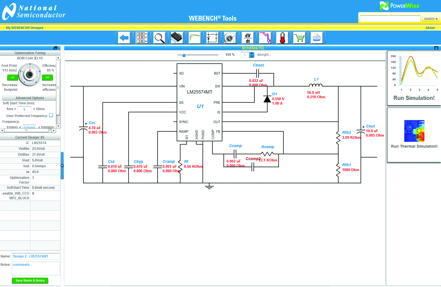This screenshot has height=287, width=441.
Task: Click the VinMax 27.0Volt table cell
Action: click(45, 155)
